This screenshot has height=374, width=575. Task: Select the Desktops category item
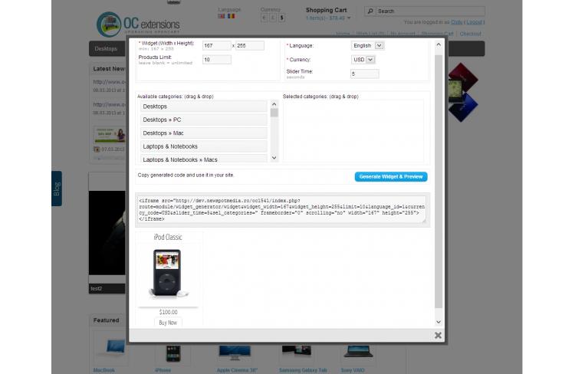(x=203, y=107)
